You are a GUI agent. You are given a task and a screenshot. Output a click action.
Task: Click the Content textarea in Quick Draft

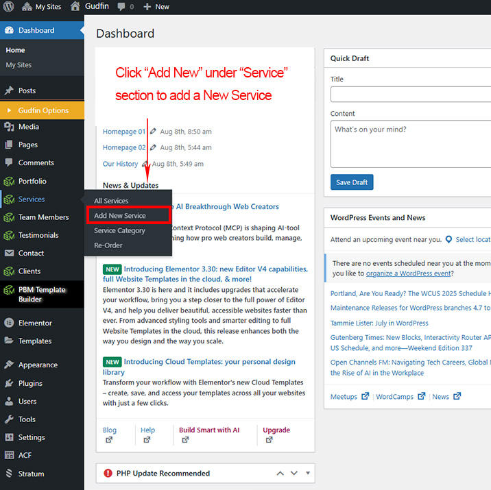coord(410,144)
